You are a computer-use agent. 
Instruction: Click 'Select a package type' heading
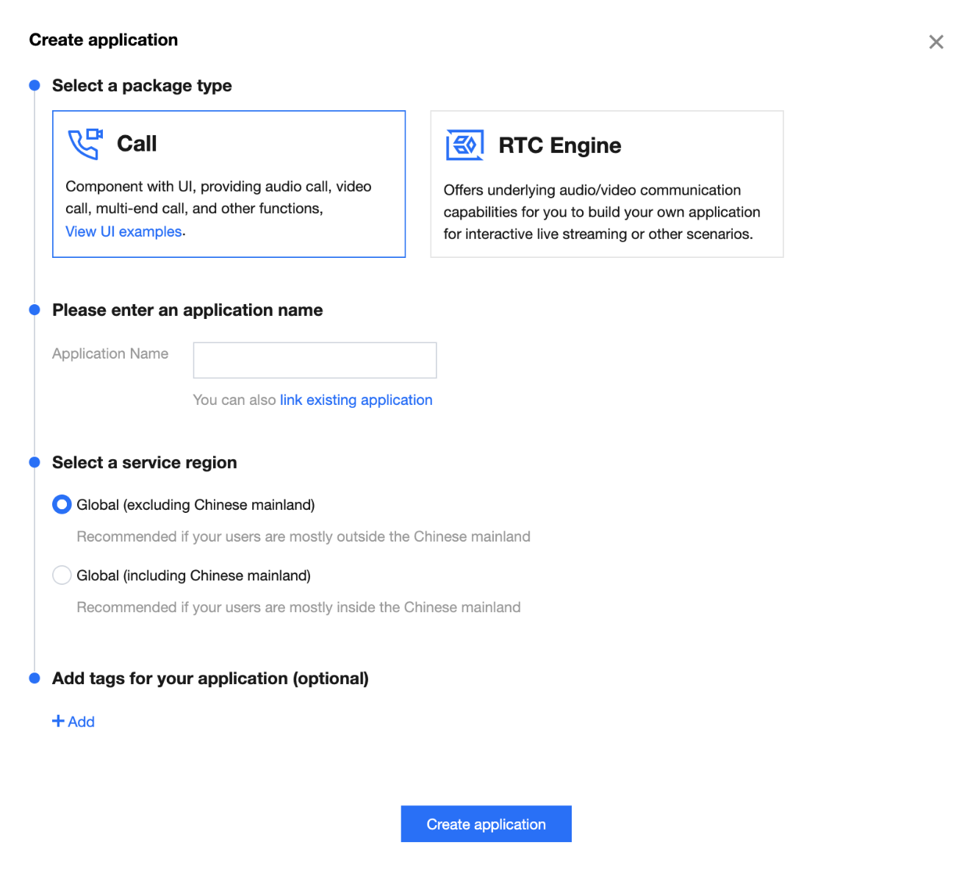point(142,85)
